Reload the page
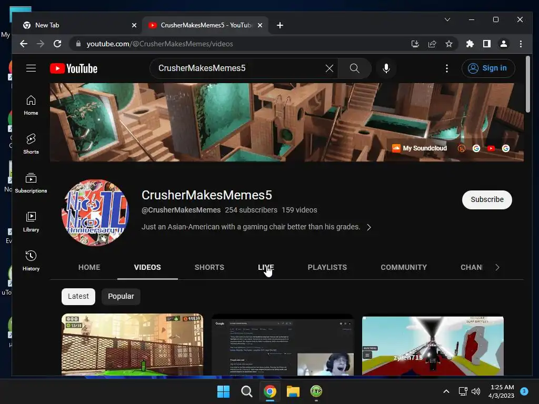The height and width of the screenshot is (404, 539). (x=57, y=44)
